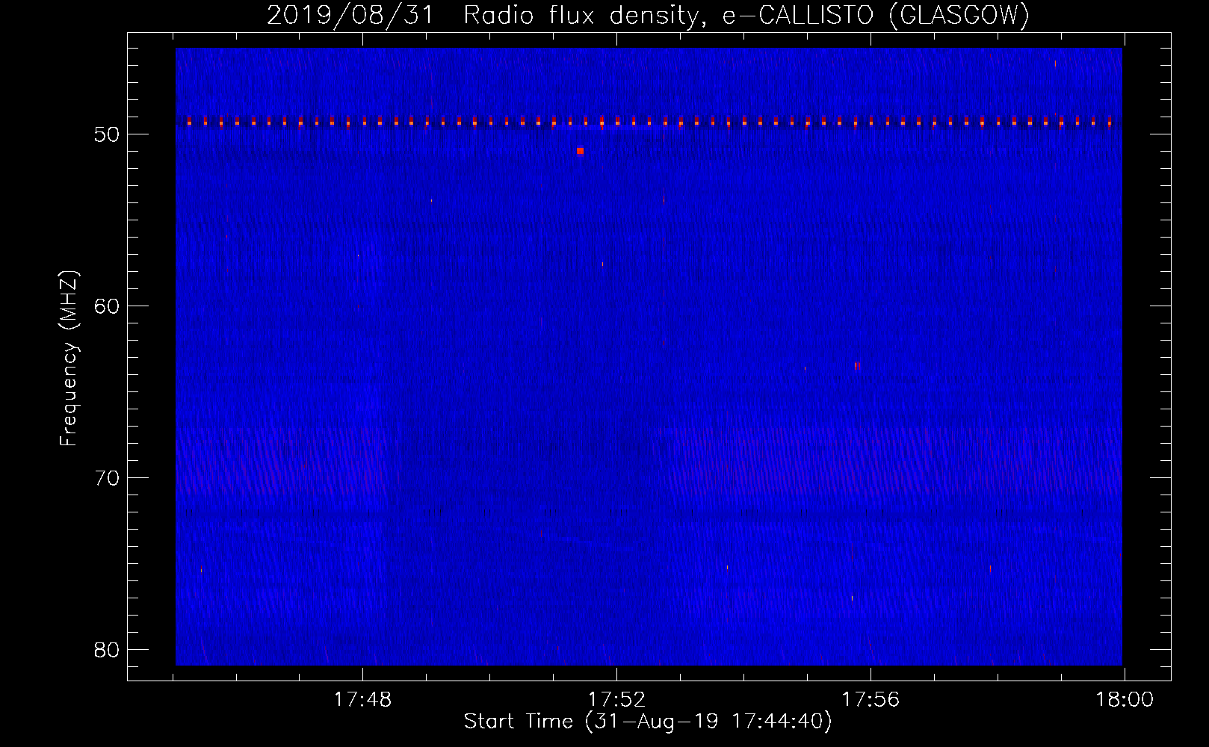Click the 17:48 time tick label

tap(362, 699)
